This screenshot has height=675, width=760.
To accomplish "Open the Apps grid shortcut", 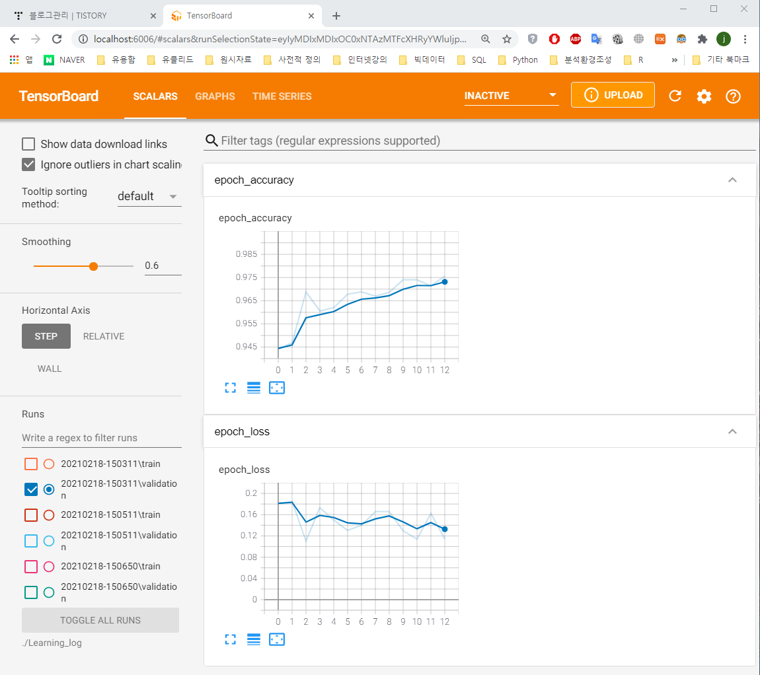I will 21,59.
